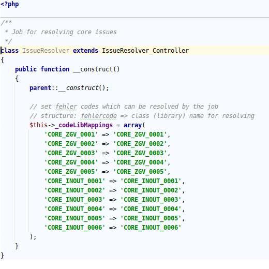269x269 pixels.
Task: Click the 'CORE_ZGV_0003' value string
Action: click(140, 153)
